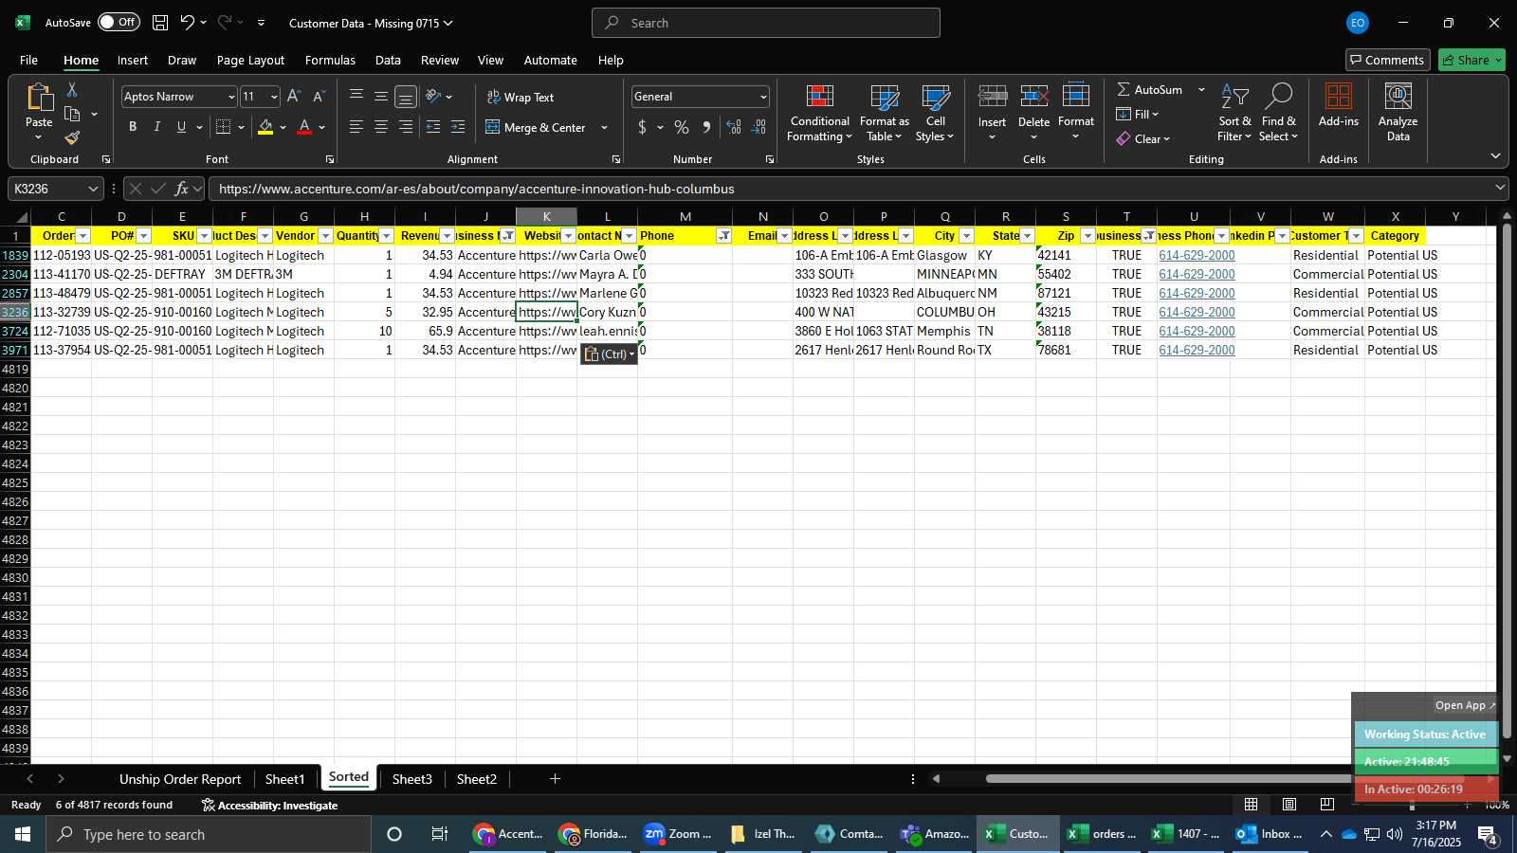Viewport: 1517px width, 853px height.
Task: Click the title bar Search box
Action: (x=766, y=23)
